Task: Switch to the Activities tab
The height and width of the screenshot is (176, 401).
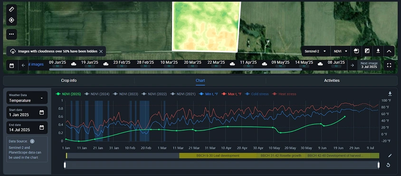Action: tap(332, 80)
